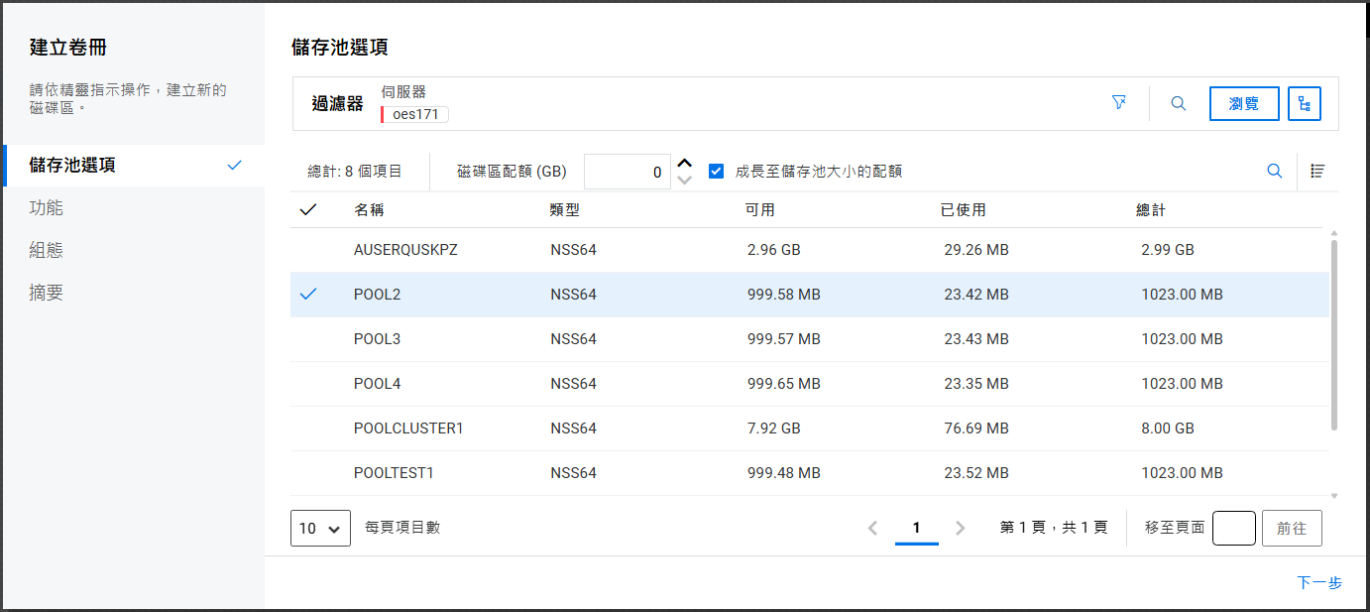
Task: Click the filter funnel icon
Action: [1119, 103]
